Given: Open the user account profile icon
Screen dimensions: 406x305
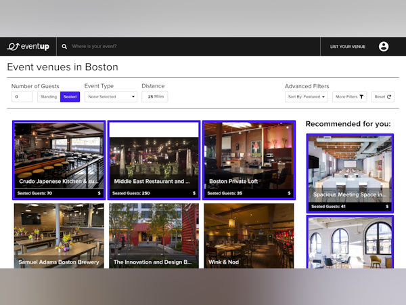Looking at the screenshot, I should (384, 46).
